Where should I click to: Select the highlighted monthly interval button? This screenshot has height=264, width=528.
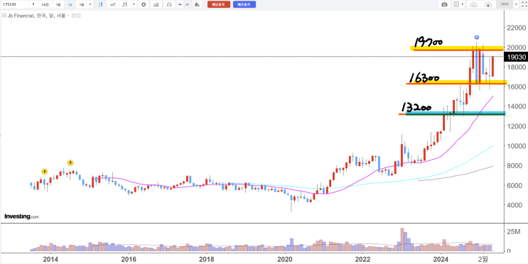coord(70,4)
